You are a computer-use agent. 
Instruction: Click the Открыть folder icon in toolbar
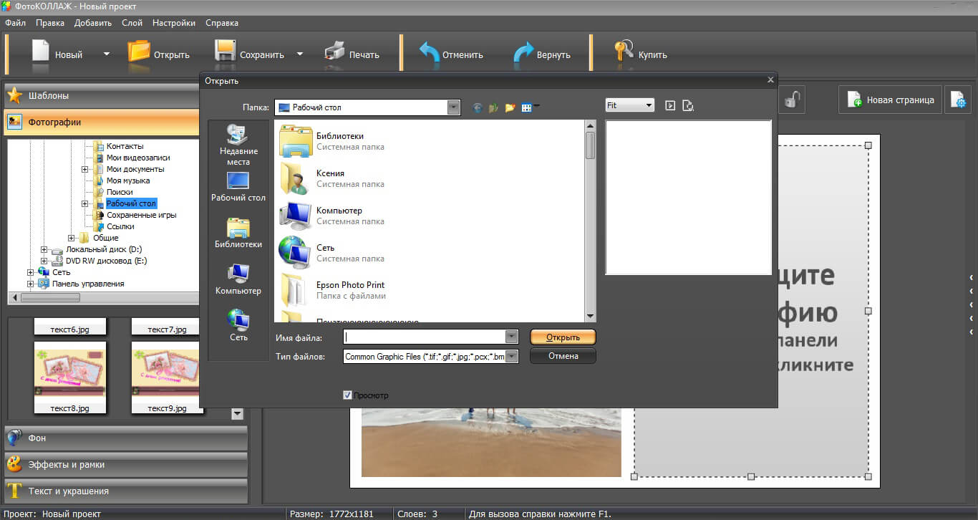tap(138, 52)
